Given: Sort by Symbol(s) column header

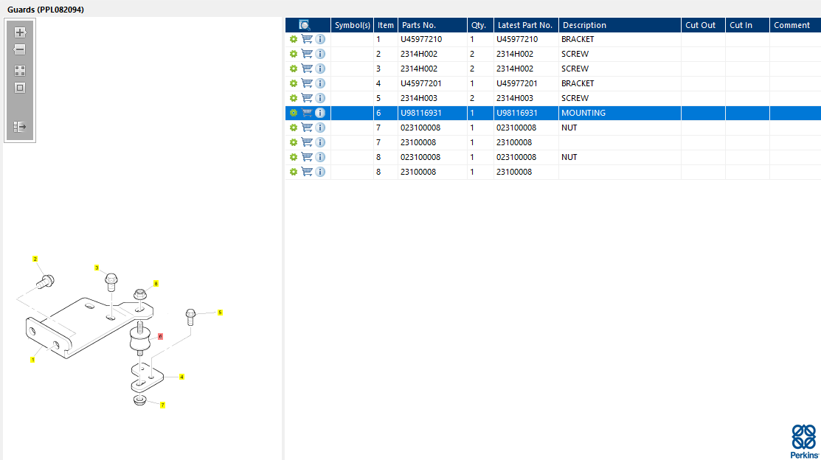Looking at the screenshot, I should tap(353, 25).
